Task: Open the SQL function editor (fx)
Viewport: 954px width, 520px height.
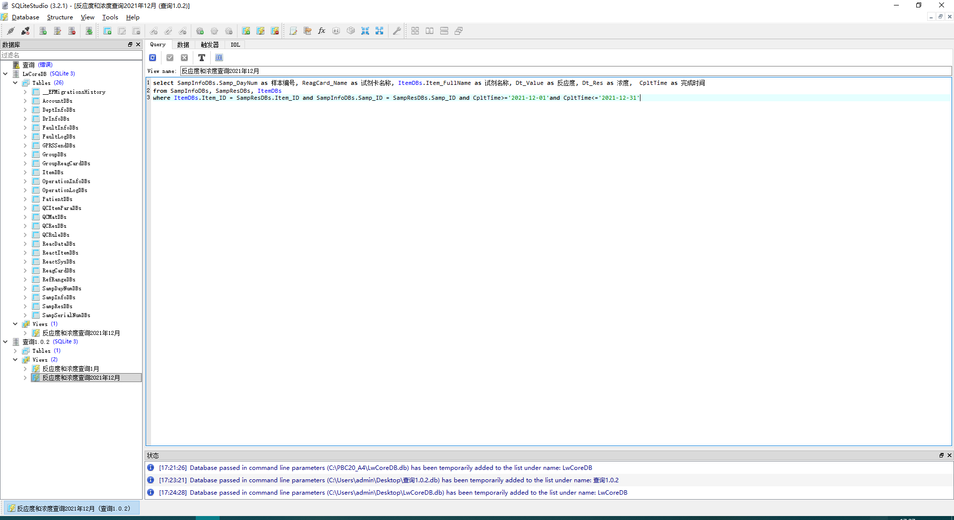Action: coord(322,31)
